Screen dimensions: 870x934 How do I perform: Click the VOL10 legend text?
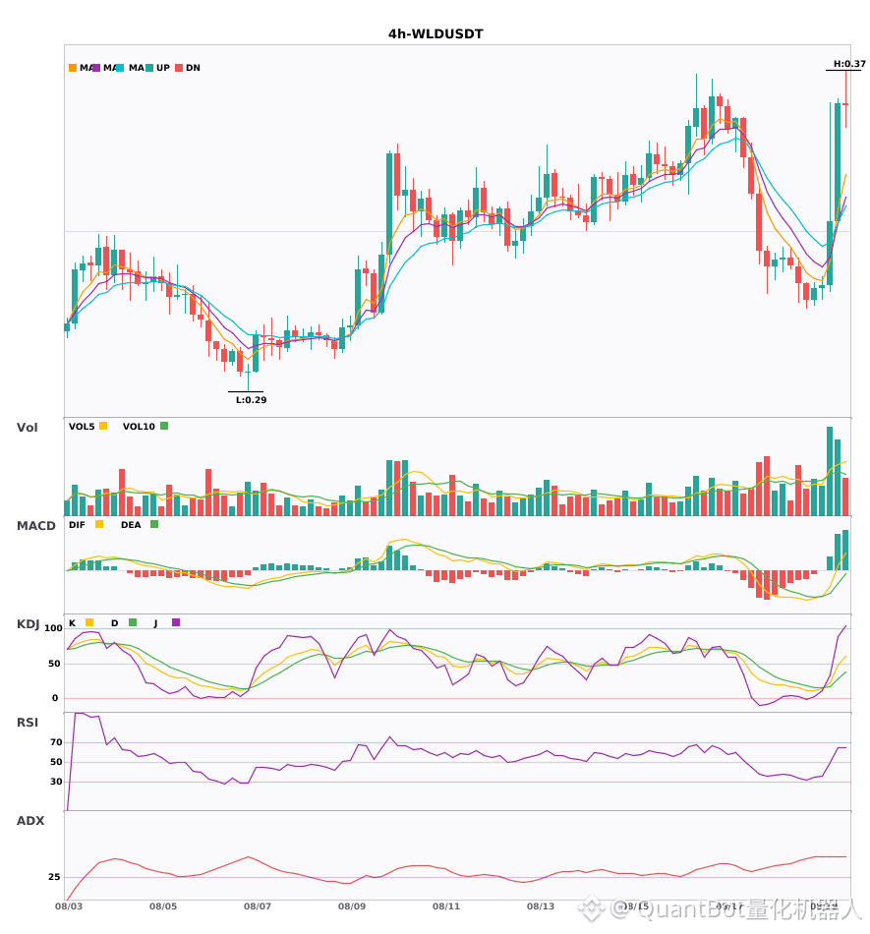point(139,427)
